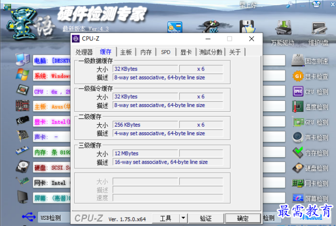Click the 验证 validate button

pos(206,218)
